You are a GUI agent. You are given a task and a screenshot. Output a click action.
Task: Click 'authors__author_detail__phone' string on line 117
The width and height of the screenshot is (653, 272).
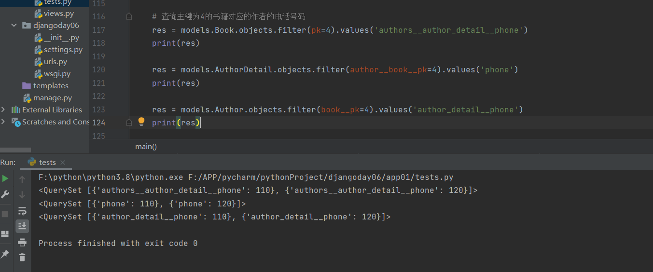449,30
